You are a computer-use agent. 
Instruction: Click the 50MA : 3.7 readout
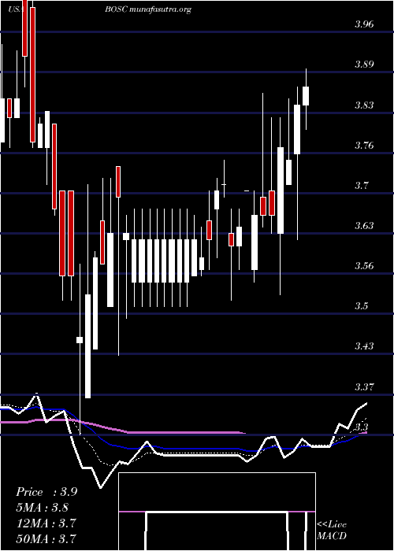[46, 538]
